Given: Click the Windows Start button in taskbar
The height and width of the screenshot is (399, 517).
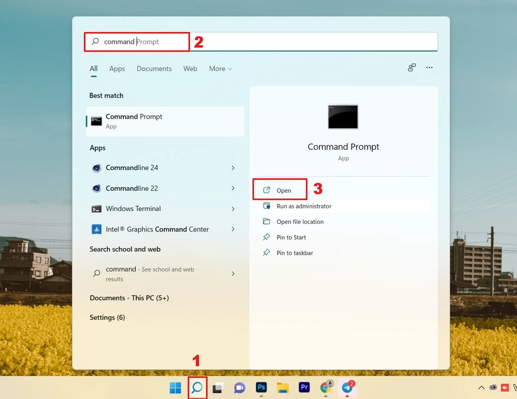Looking at the screenshot, I should 175,388.
